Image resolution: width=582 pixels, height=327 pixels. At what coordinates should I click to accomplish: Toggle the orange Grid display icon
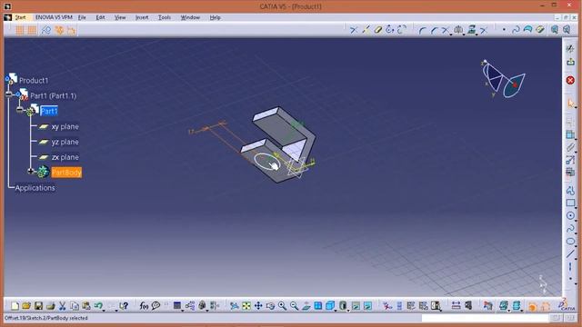coord(19,30)
